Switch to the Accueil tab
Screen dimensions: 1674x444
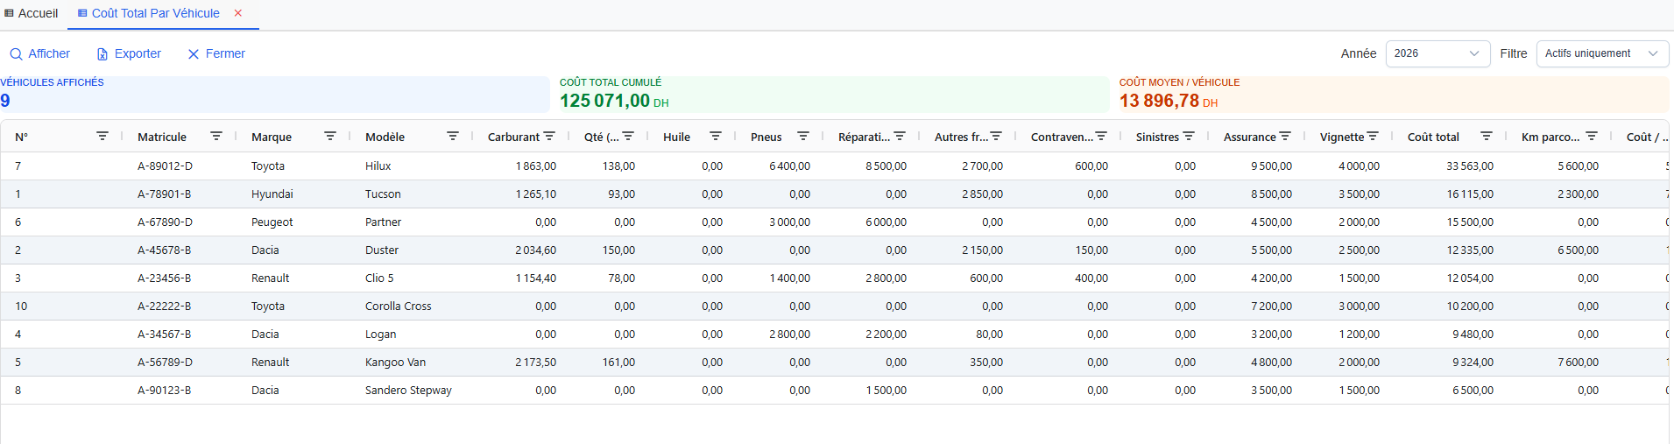[32, 13]
